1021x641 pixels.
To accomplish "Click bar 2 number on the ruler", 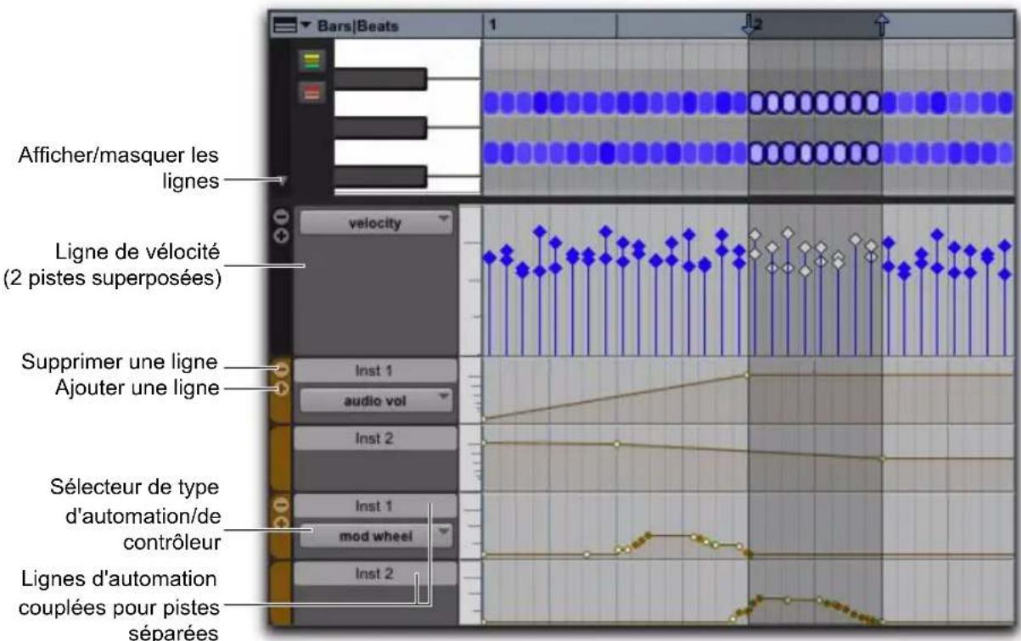I will [759, 25].
